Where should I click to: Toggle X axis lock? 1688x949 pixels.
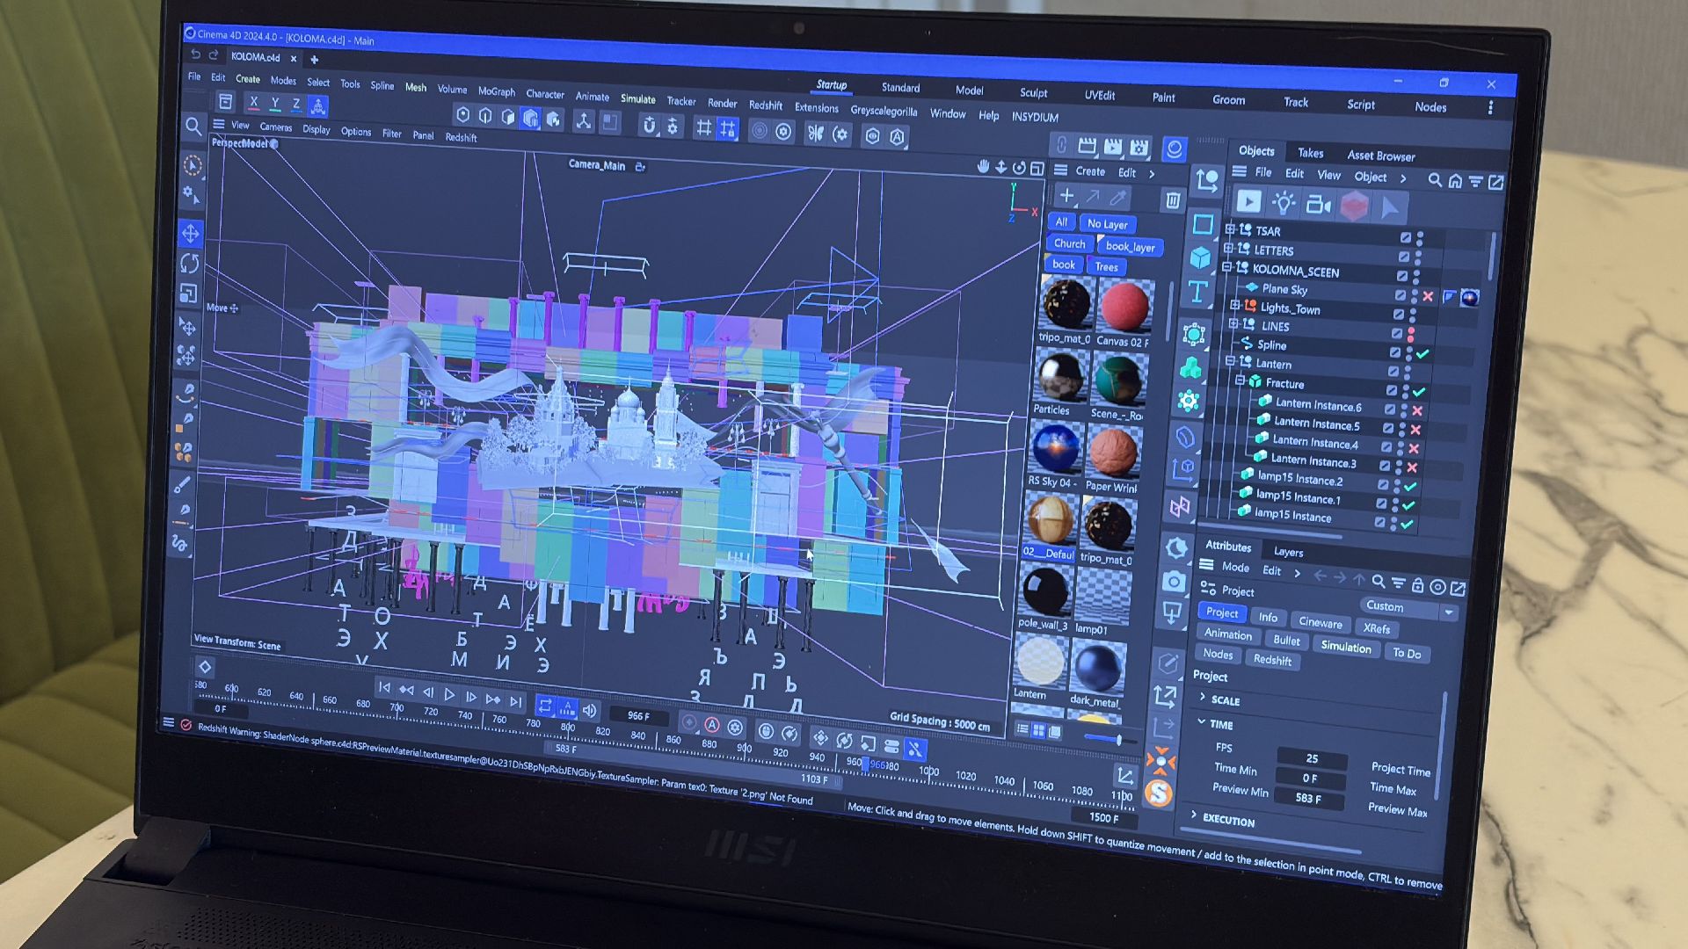pyautogui.click(x=253, y=103)
